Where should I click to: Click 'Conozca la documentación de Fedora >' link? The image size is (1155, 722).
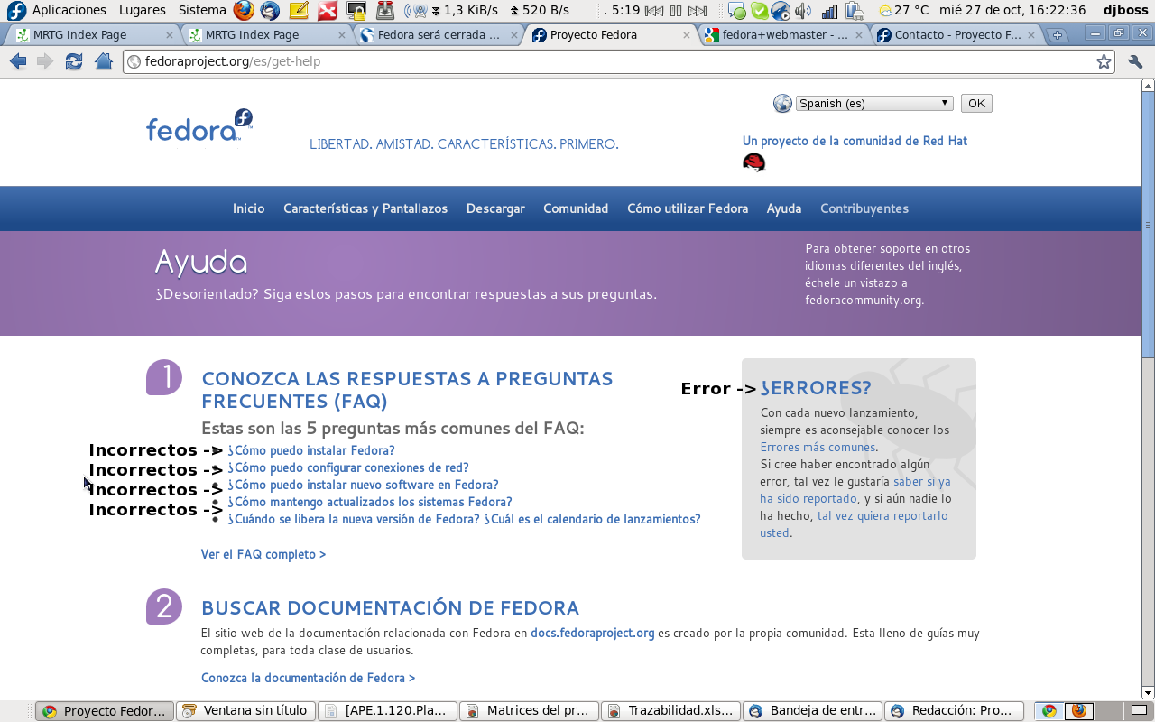point(309,678)
